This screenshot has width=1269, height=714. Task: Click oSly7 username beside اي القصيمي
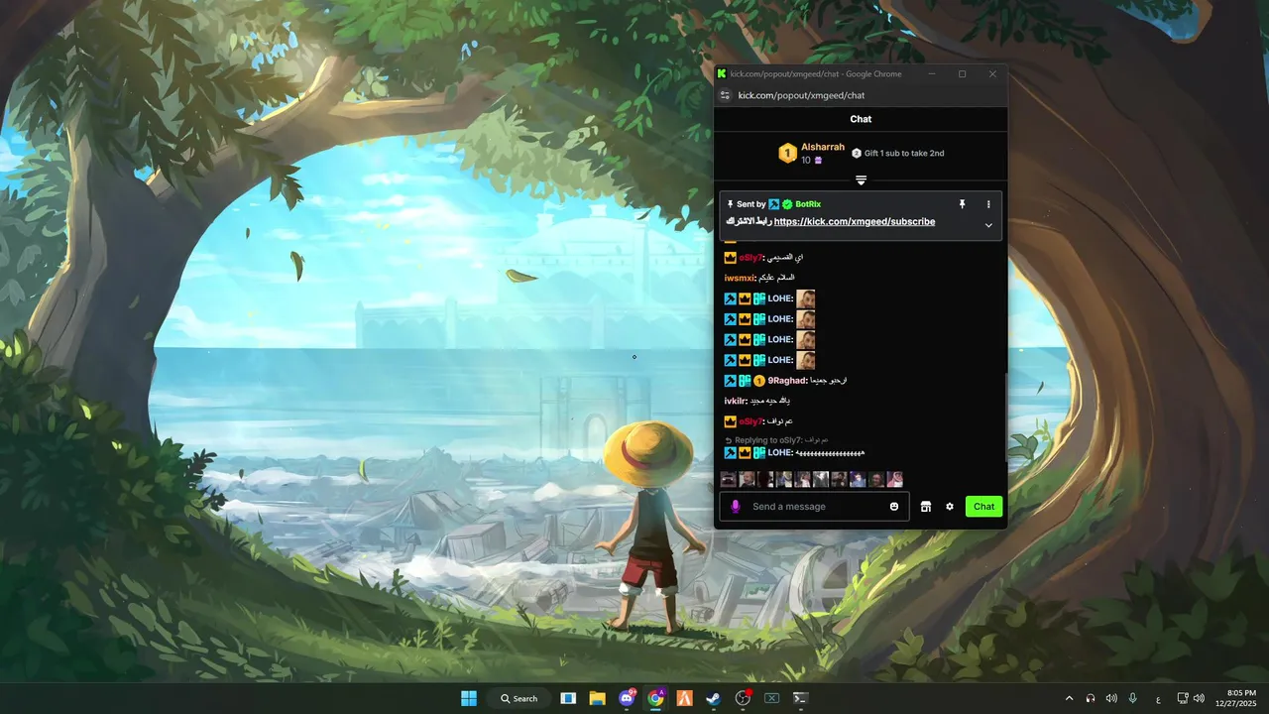click(750, 258)
